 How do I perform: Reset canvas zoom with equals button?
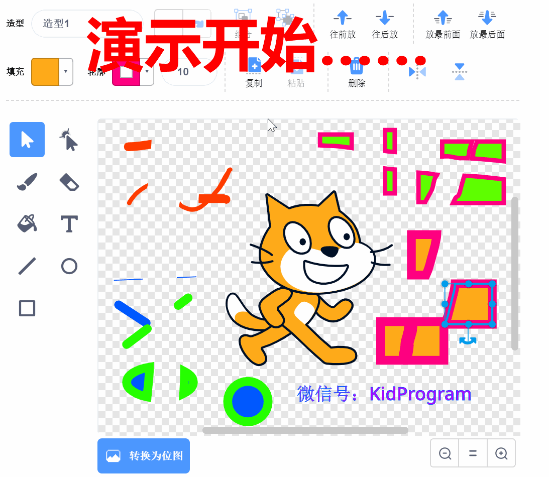(x=473, y=453)
